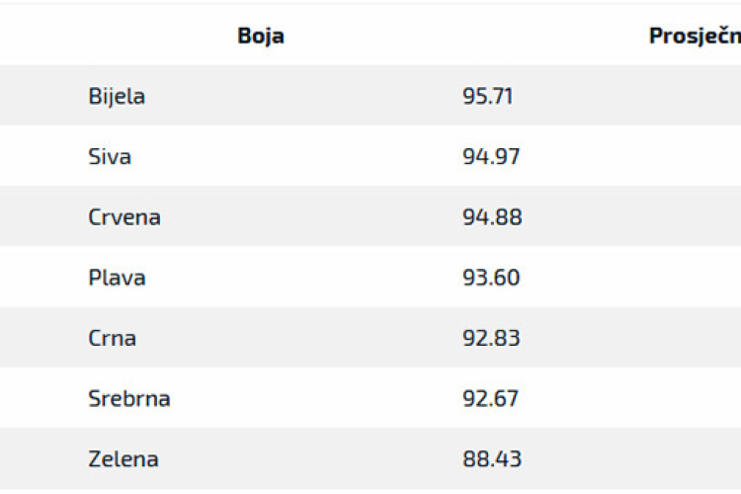Click the value 94.88
Screen dimensions: 741x494
492,217
